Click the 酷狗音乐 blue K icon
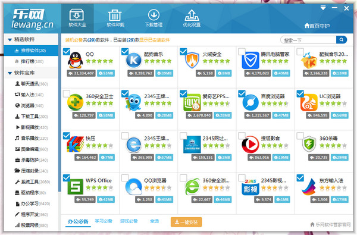 point(134,60)
